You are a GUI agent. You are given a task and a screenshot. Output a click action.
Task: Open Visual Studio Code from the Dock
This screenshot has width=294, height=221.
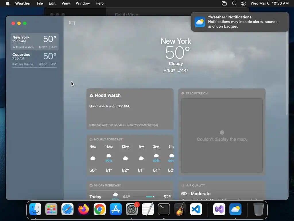196,209
